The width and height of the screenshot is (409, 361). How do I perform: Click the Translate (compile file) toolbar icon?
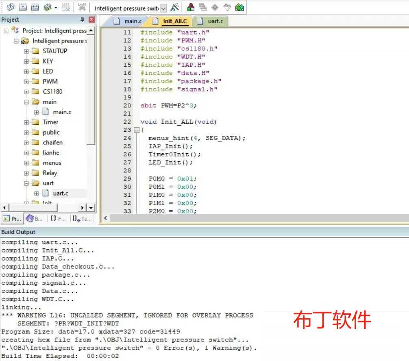(11, 7)
